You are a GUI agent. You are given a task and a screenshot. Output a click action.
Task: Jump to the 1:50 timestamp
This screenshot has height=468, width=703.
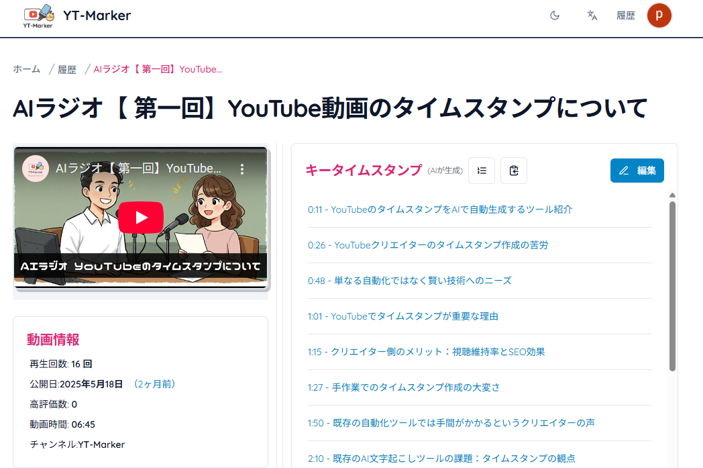coord(451,423)
